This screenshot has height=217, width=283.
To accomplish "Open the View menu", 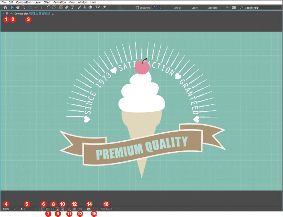I will tap(72, 2).
